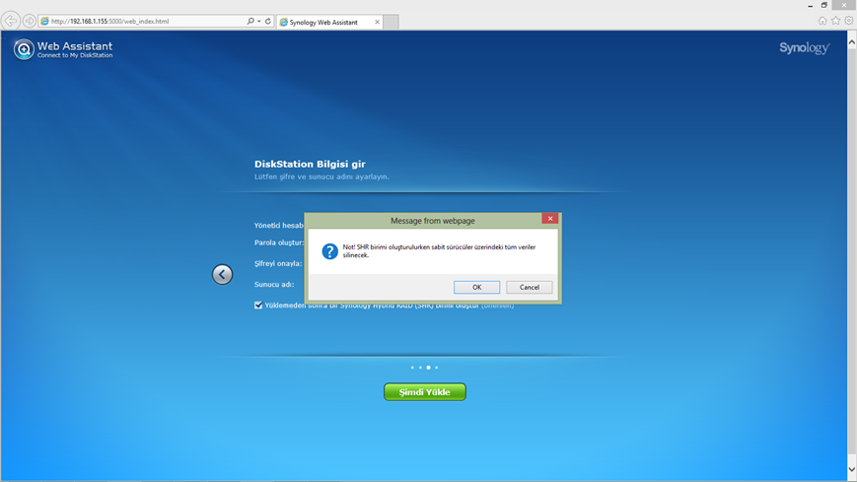Open browser Tools gear icon
This screenshot has width=857, height=482.
[849, 21]
